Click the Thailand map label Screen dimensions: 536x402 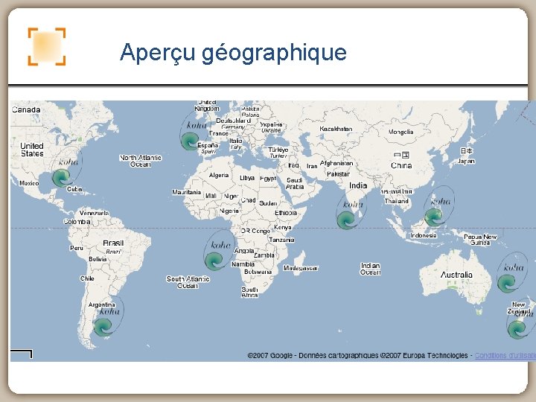(397, 201)
